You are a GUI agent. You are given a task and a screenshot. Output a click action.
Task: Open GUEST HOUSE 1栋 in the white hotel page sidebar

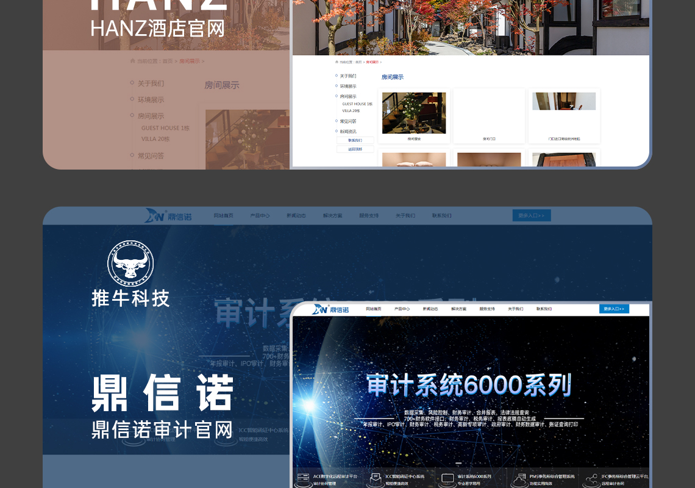click(x=357, y=104)
